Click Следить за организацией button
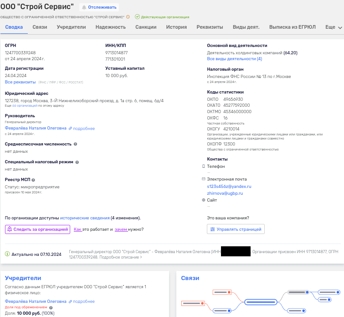This screenshot has width=344, height=317. (37, 229)
